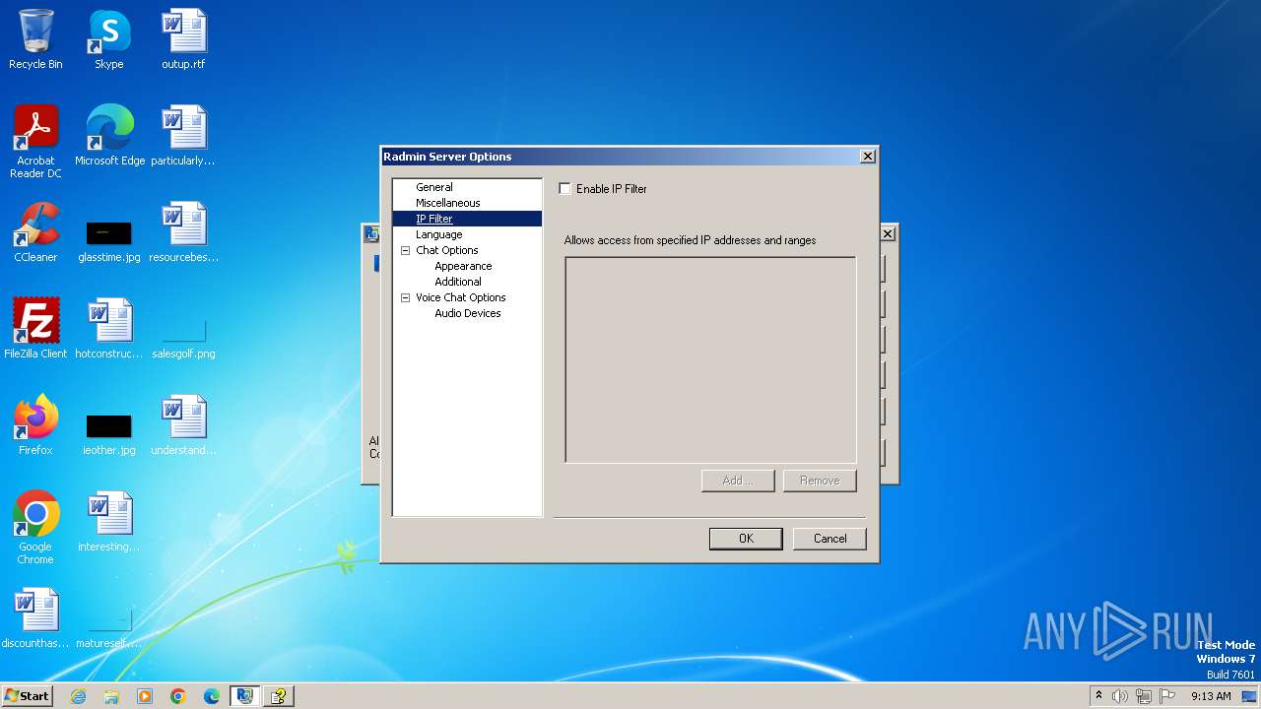The width and height of the screenshot is (1261, 709).
Task: Open Action Center flag icon
Action: 1167,696
